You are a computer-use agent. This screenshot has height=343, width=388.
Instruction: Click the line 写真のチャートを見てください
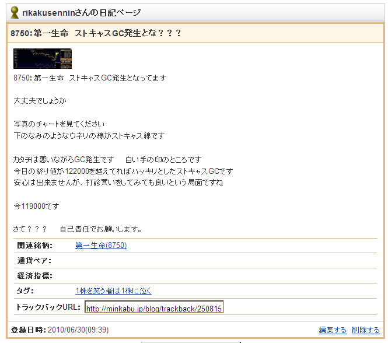[59, 124]
